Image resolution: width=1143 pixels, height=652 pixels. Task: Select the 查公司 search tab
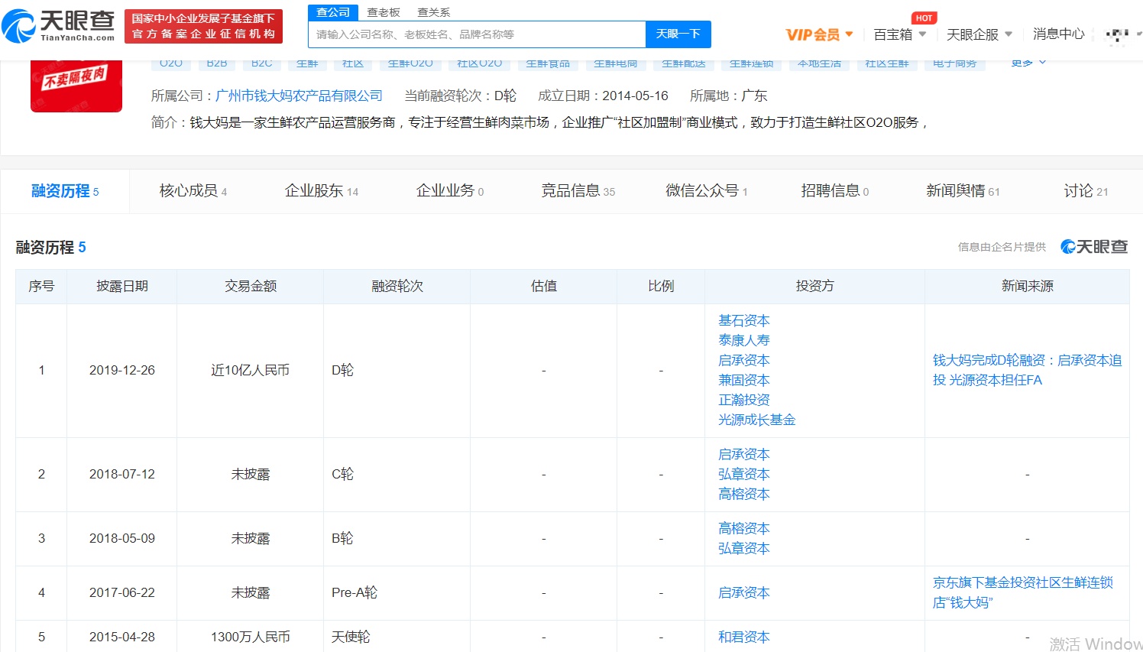[x=333, y=12]
